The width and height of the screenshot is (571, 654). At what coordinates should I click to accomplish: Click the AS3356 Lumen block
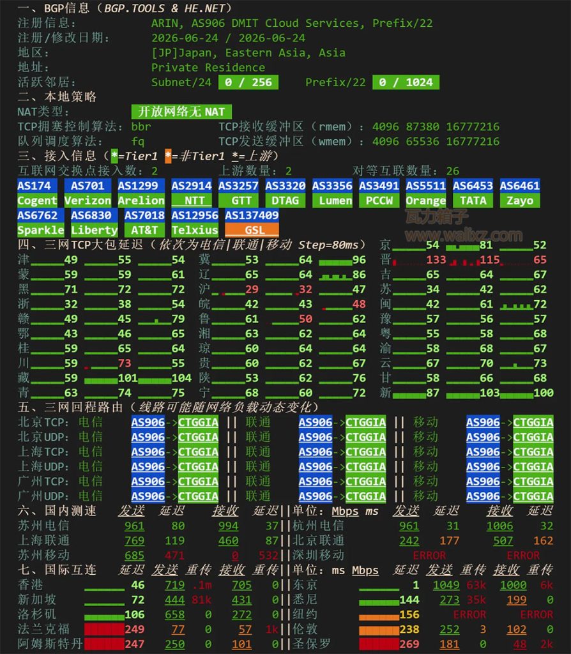(x=332, y=193)
